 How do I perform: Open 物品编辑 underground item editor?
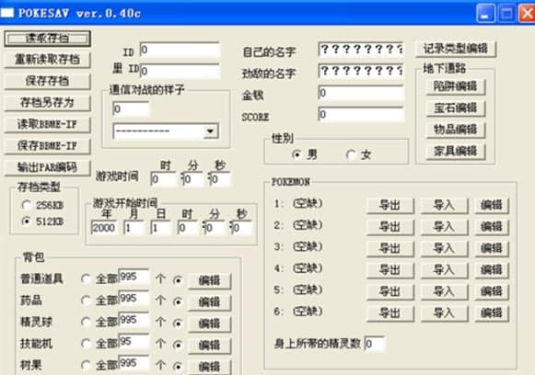456,130
